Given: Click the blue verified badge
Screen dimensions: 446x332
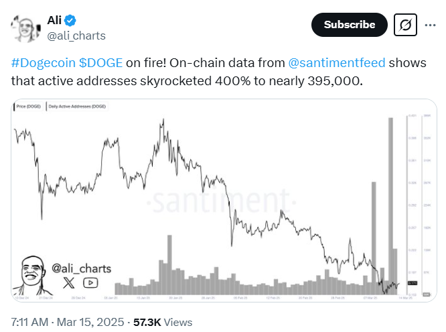Looking at the screenshot, I should pos(70,21).
